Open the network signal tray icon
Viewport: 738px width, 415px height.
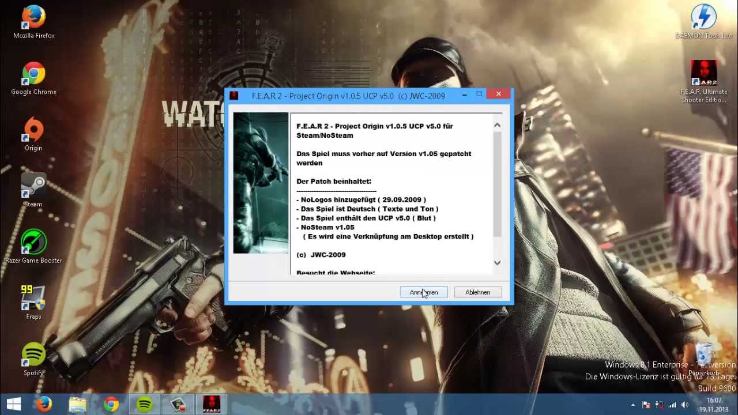pos(672,405)
